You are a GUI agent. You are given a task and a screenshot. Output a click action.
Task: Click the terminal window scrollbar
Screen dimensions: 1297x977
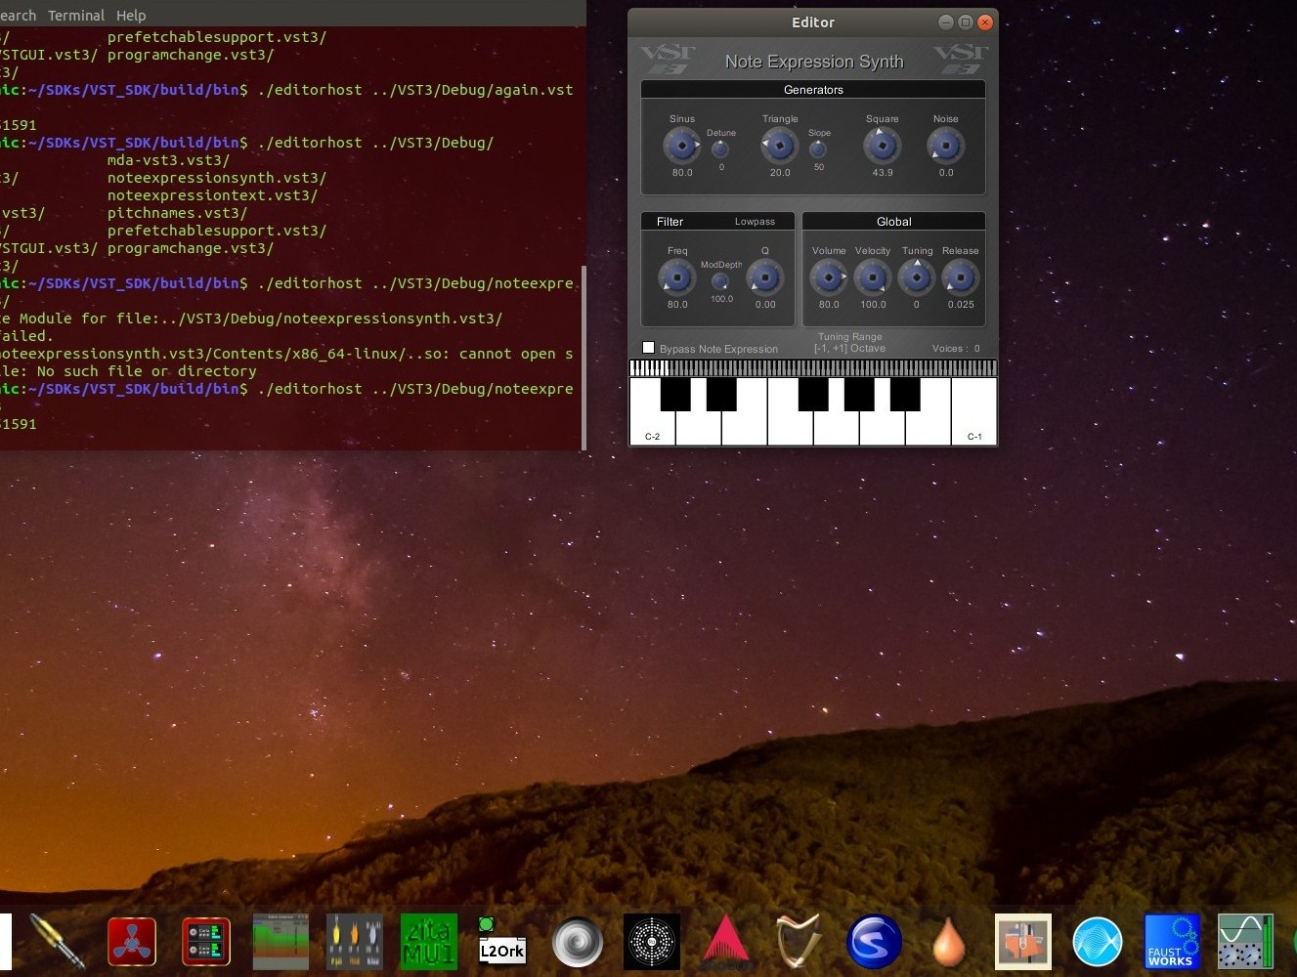click(584, 358)
